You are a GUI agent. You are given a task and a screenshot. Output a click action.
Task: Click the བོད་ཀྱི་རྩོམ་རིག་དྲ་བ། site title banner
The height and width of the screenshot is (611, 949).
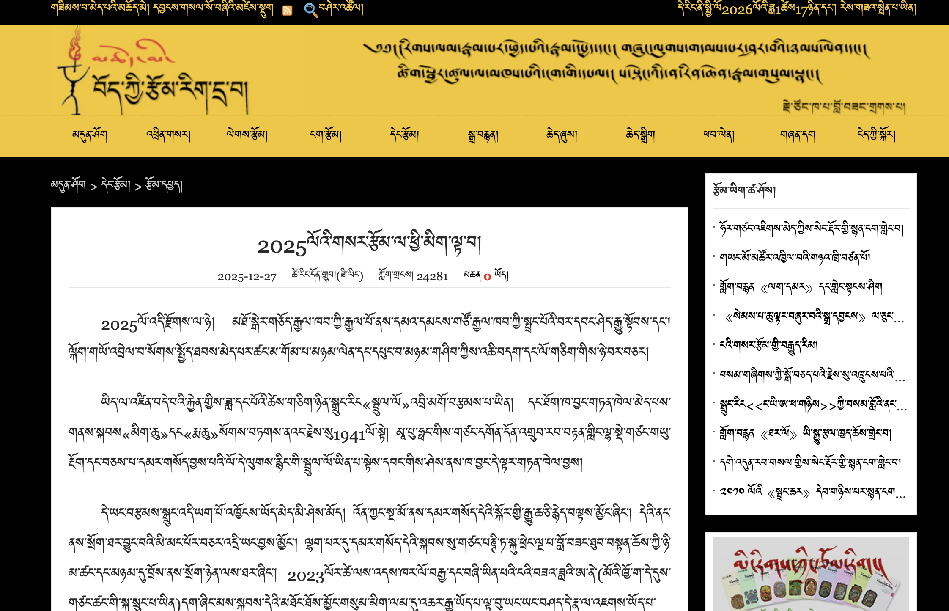tap(170, 90)
